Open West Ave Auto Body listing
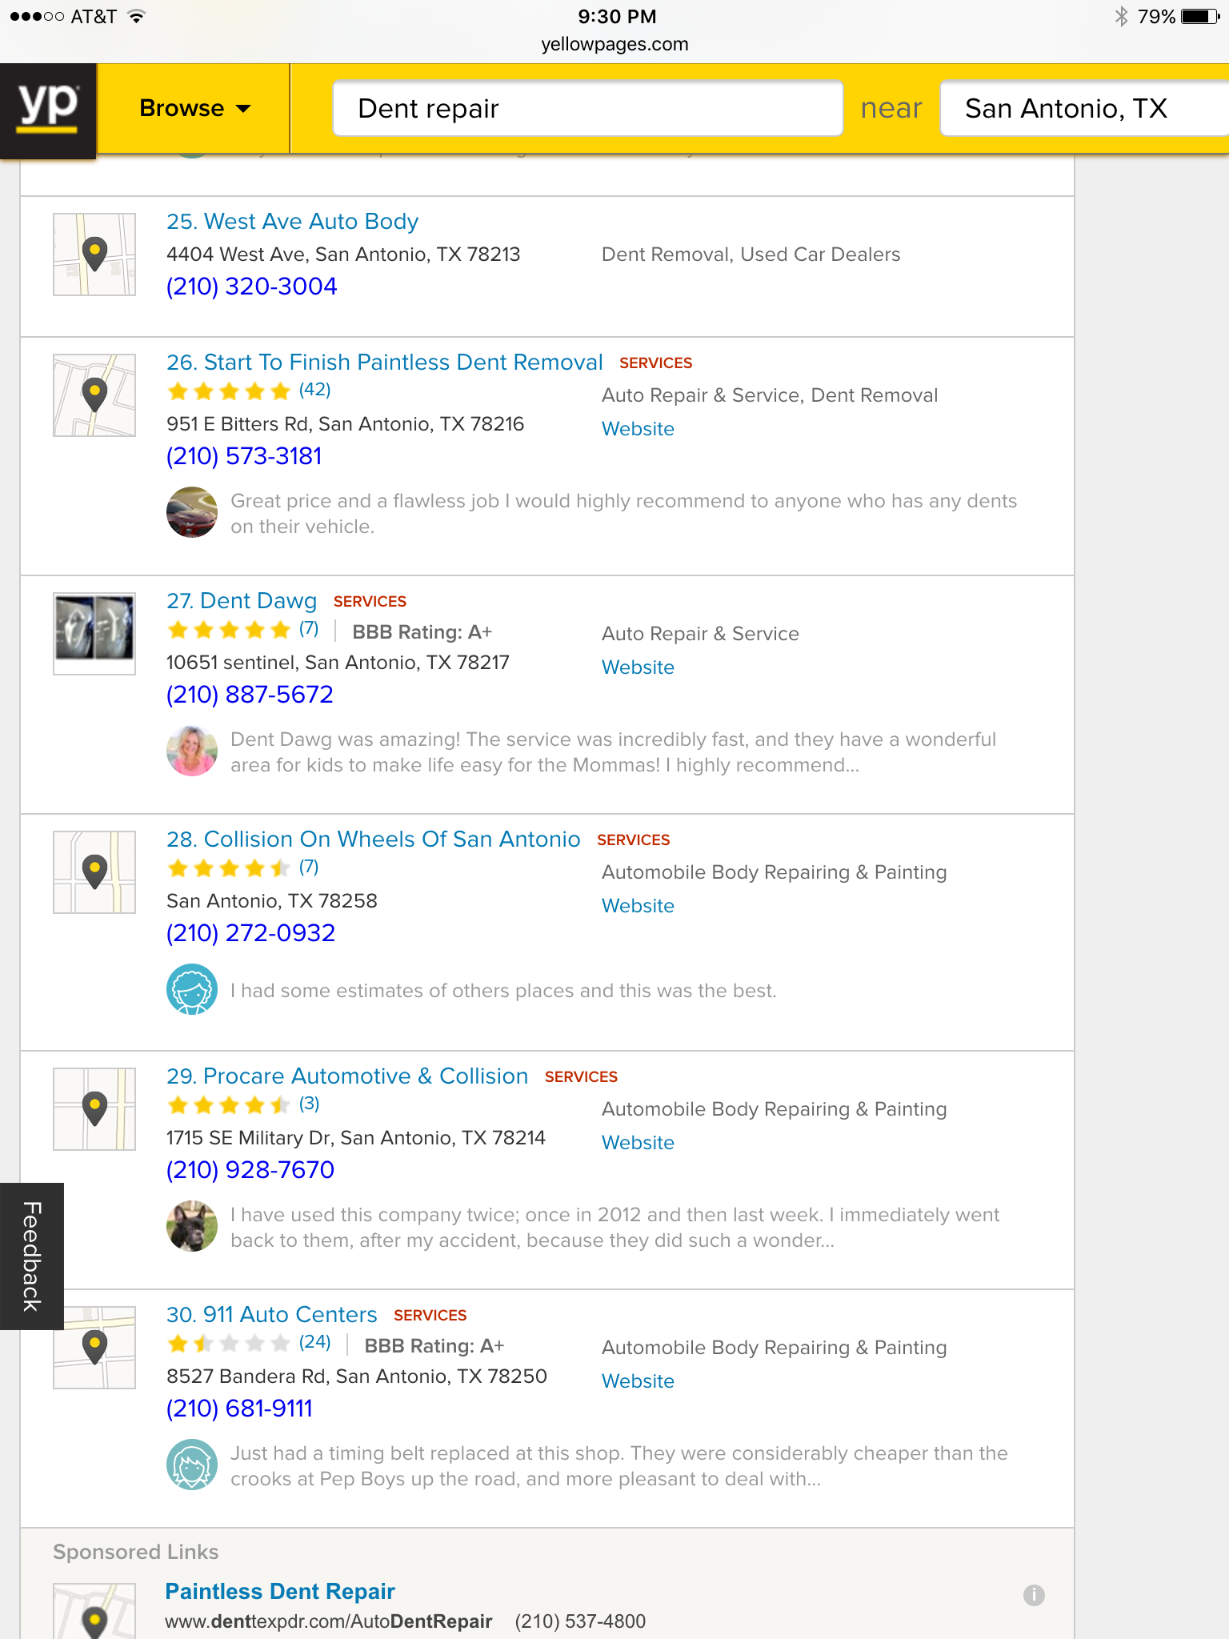Viewport: 1229px width, 1639px height. [292, 222]
